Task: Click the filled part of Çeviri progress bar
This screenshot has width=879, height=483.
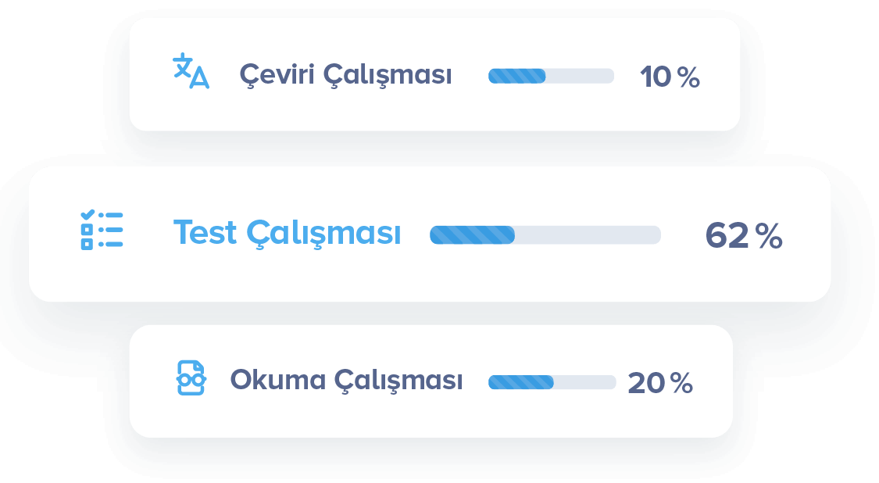Action: coord(516,76)
